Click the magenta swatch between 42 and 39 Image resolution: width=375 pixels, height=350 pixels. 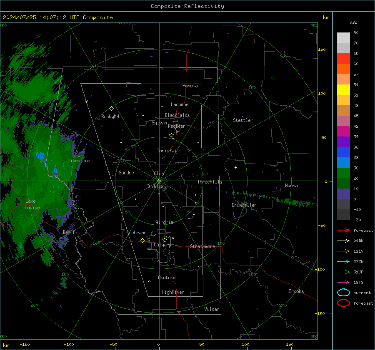point(343,132)
